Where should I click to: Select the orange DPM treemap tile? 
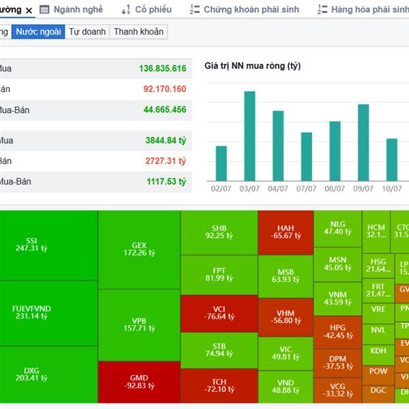pyautogui.click(x=338, y=363)
